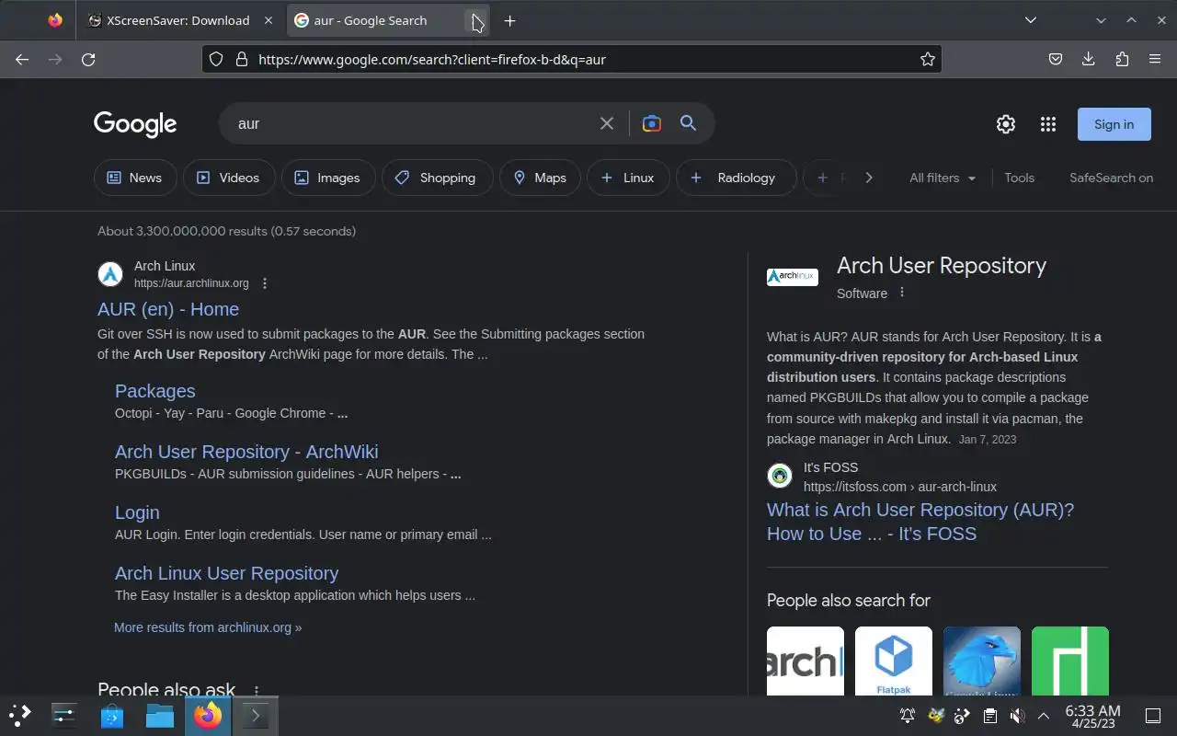Click the Firefox View icon in tab bar
The image size is (1177, 736).
click(x=55, y=20)
